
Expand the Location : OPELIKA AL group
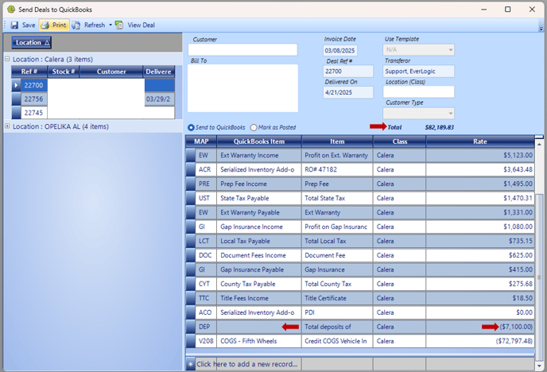pos(7,126)
